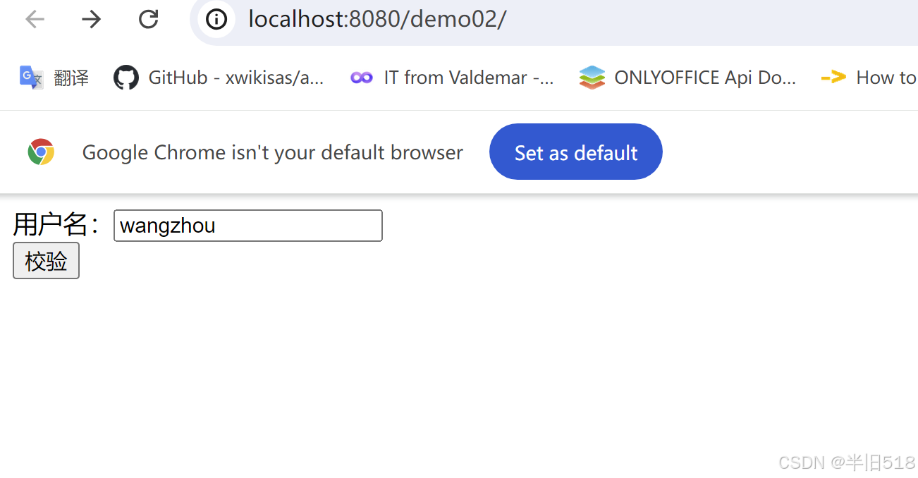The image size is (918, 478).
Task: Click the ONLYOFFICE layered-stack icon
Action: [x=592, y=78]
